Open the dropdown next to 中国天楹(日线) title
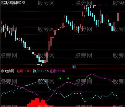 pos(24,2)
